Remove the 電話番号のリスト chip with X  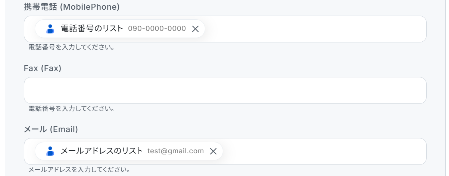pos(195,29)
